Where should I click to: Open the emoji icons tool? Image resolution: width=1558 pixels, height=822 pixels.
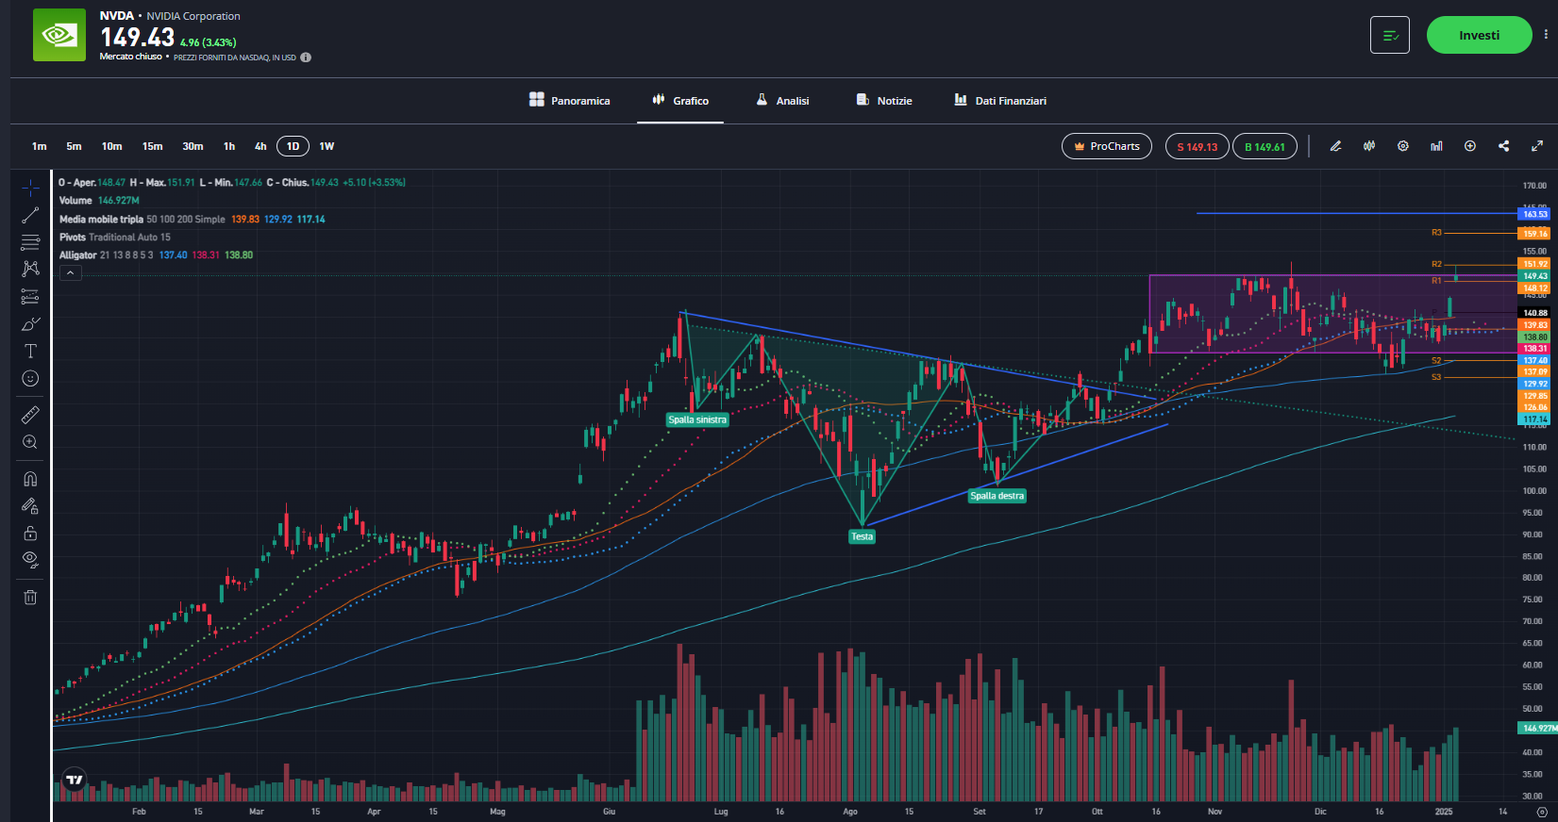pyautogui.click(x=30, y=379)
